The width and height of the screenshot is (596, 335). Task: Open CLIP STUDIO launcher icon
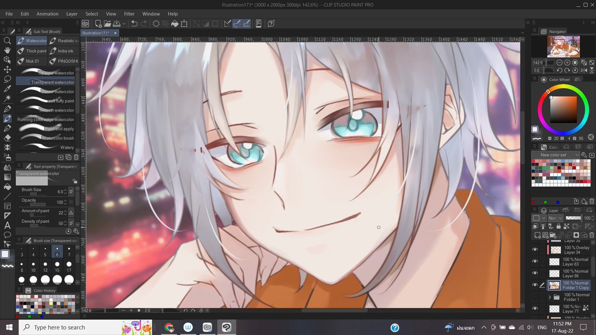coord(85,23)
